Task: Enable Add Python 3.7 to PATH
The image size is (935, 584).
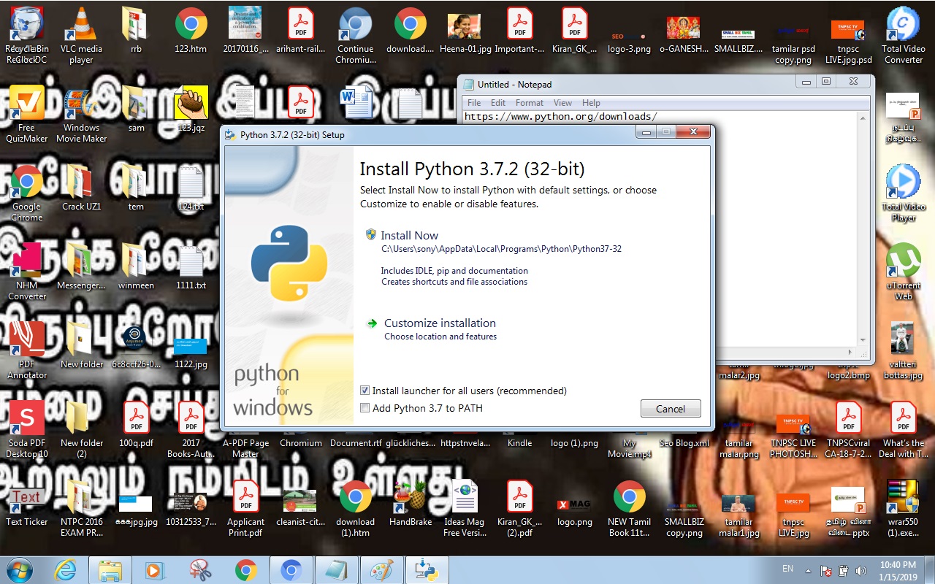Action: 365,408
